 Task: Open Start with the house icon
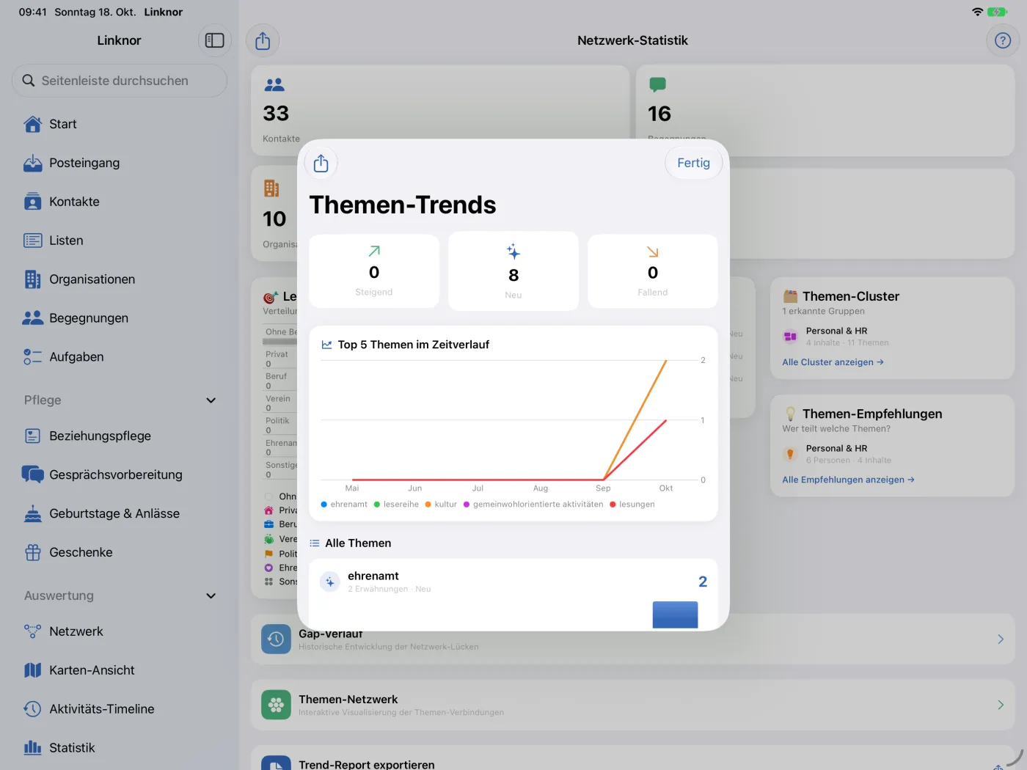click(33, 124)
